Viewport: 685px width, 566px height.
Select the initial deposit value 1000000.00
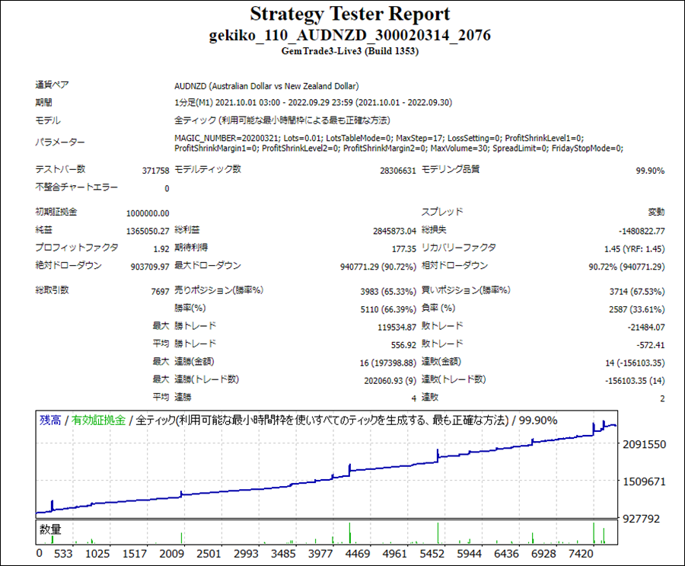click(x=148, y=213)
